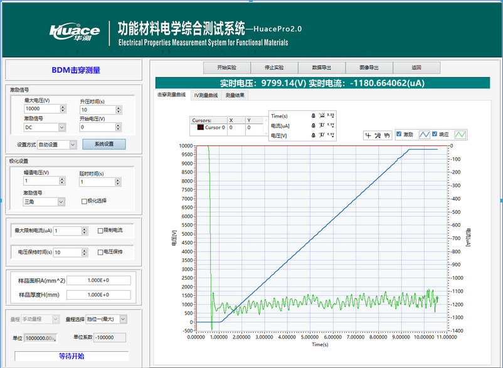Click the lock icon for Time(s) scale
Image resolution: width=503 pixels, height=368 pixels.
click(x=314, y=116)
